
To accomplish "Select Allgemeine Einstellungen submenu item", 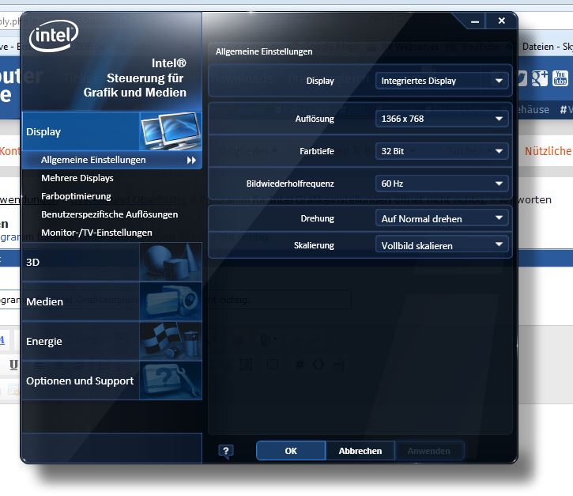I will pos(111,160).
